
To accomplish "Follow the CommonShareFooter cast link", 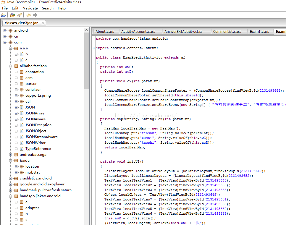I will [x=213, y=90].
